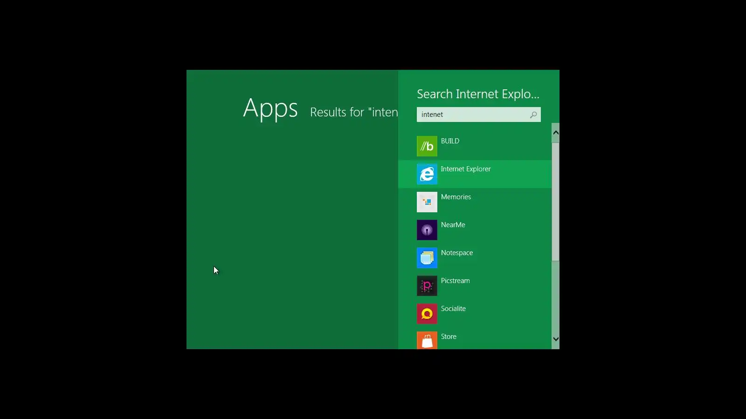Open the Notespace app icon

[x=427, y=258]
